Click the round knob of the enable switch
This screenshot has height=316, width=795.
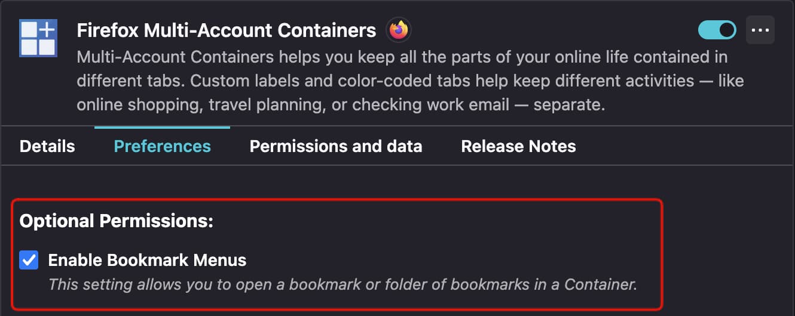726,30
